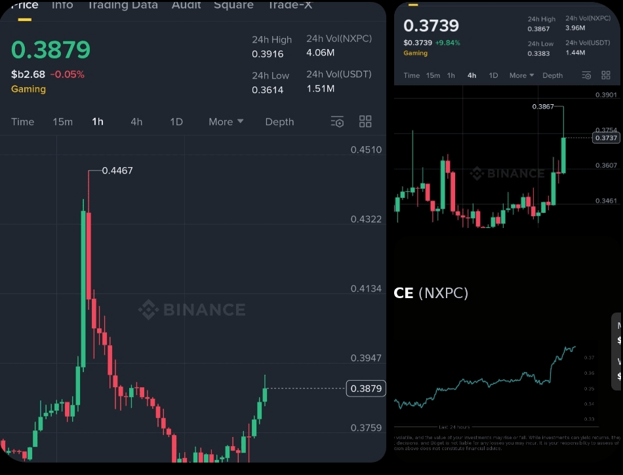Viewport: 623px width, 475px height.
Task: Select 1D interval in right chart
Action: click(x=493, y=75)
